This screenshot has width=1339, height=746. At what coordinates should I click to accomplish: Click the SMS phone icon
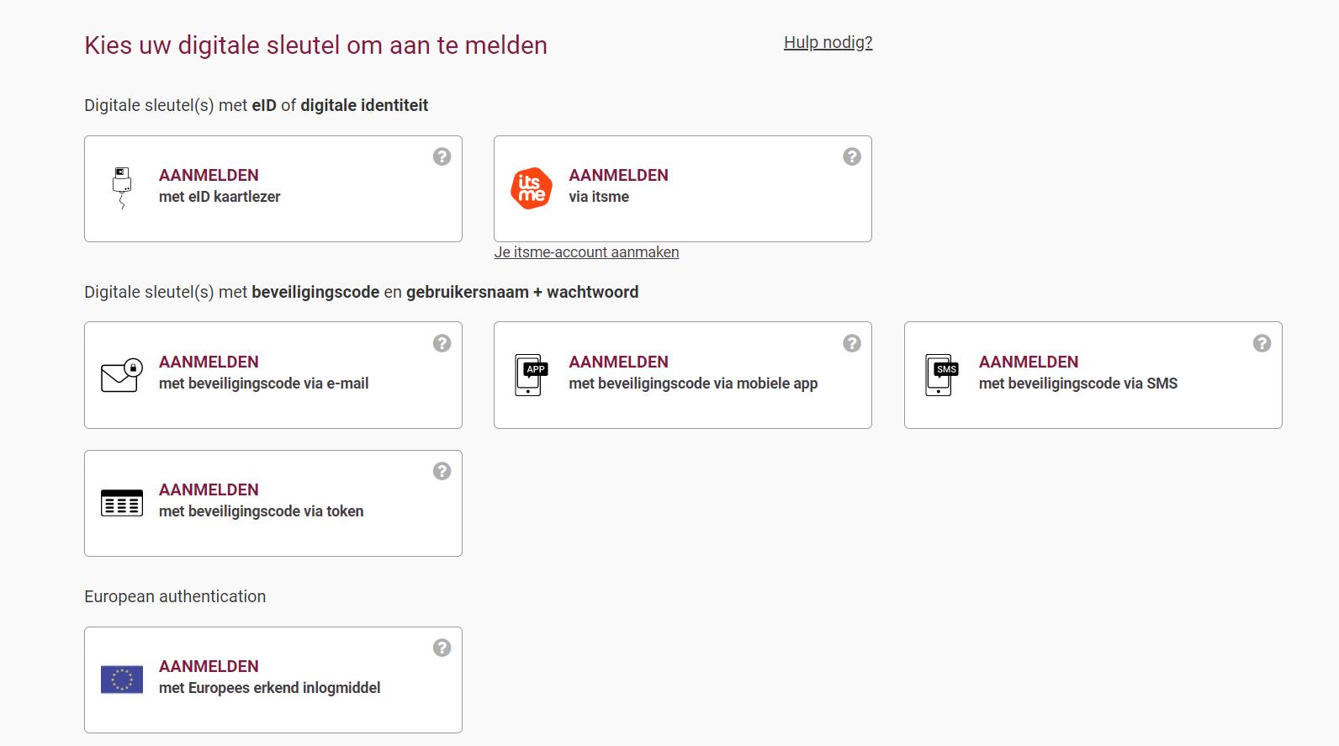point(941,375)
